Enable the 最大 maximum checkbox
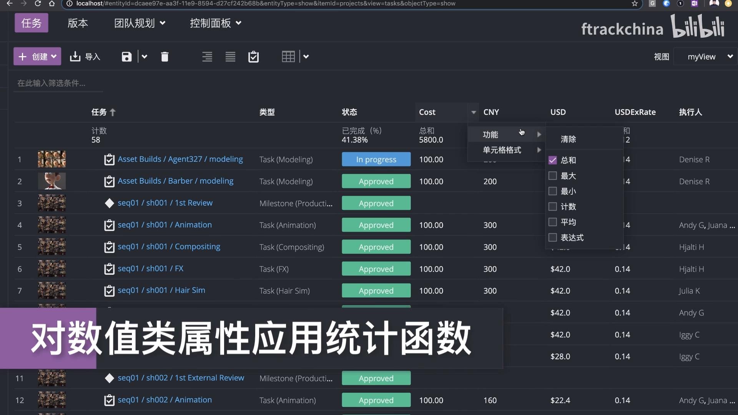This screenshot has width=738, height=415. tap(552, 176)
